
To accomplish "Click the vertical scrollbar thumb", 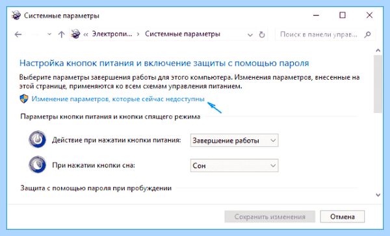I will point(378,84).
